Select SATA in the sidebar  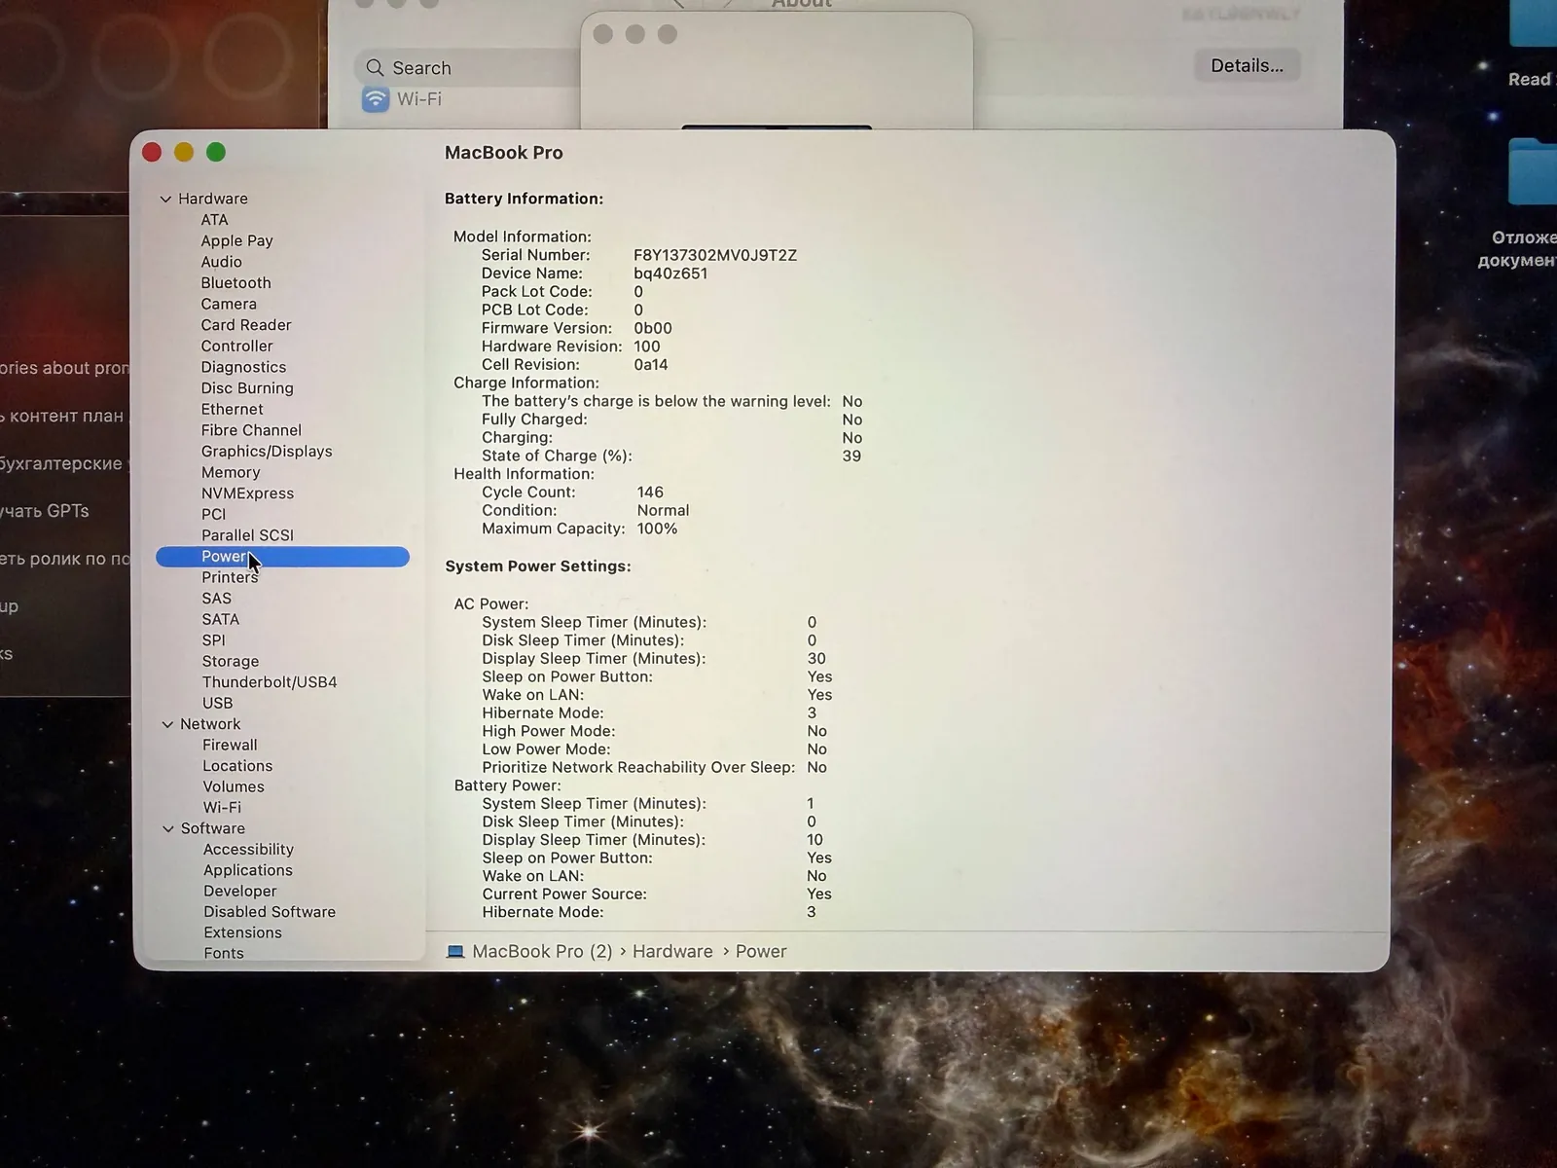pyautogui.click(x=220, y=619)
